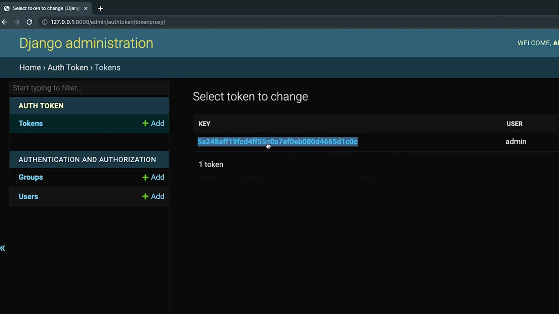Sort token list by KEY column
The height and width of the screenshot is (314, 559).
[204, 124]
